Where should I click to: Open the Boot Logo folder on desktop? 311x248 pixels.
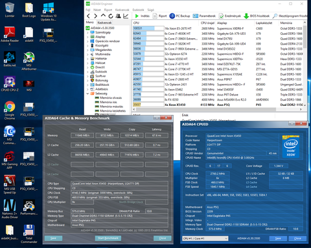[x=29, y=10]
